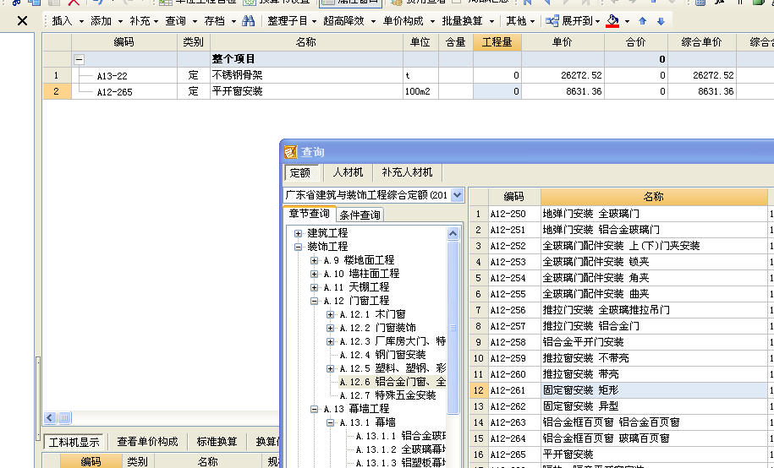
Task: Switch to the 人材机 tab
Action: point(348,172)
